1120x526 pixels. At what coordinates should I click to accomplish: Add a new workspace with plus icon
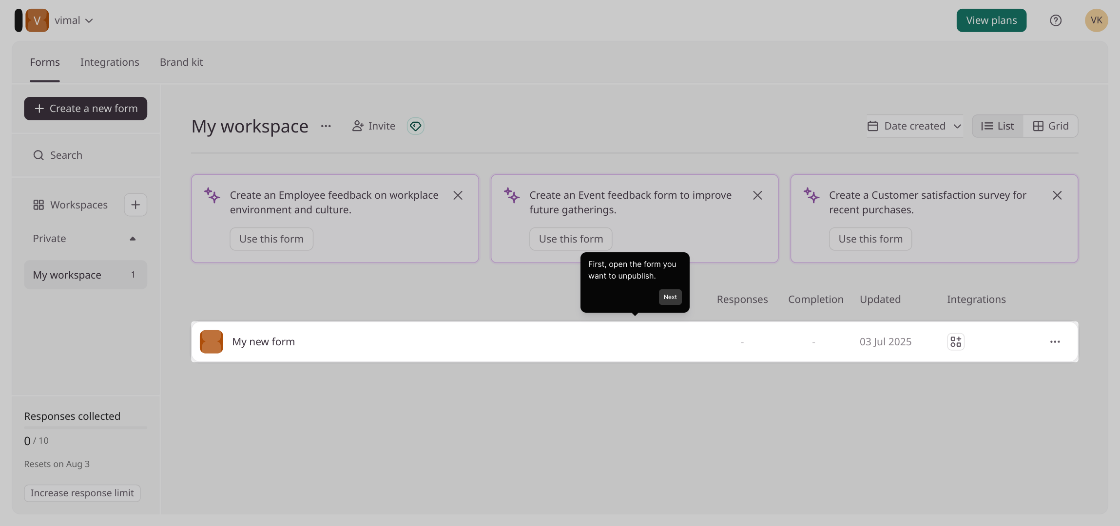click(x=135, y=205)
